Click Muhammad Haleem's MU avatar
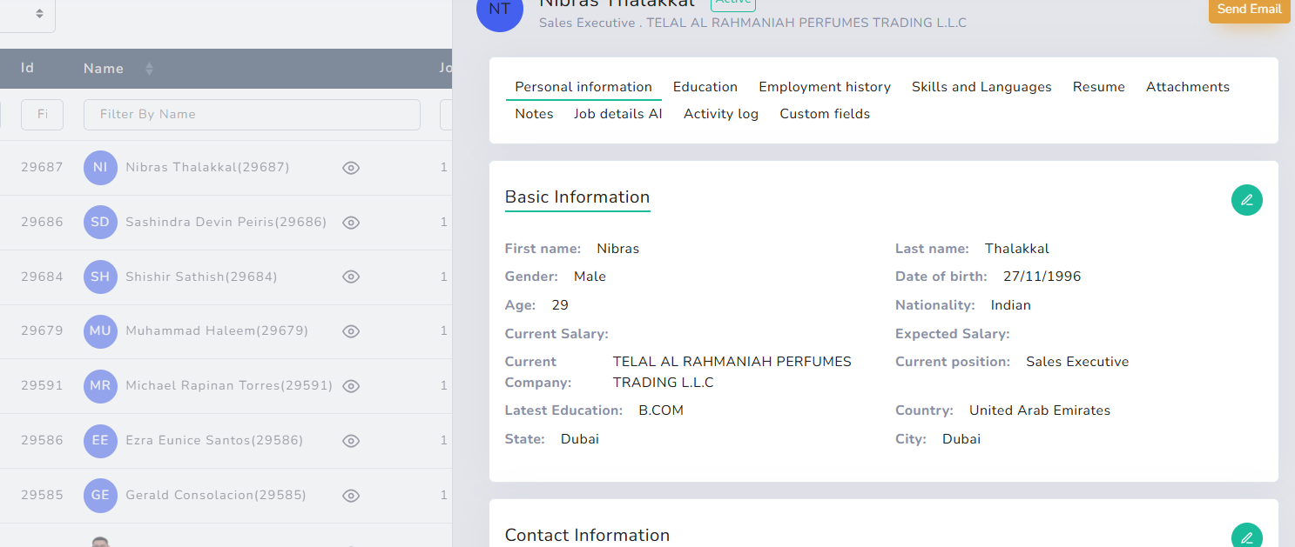The image size is (1295, 547). pos(100,331)
